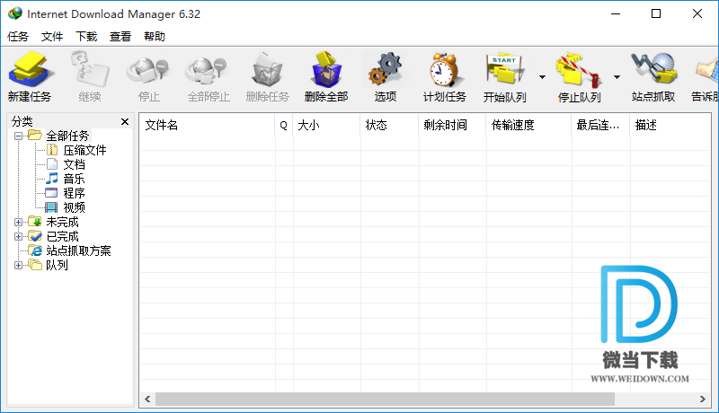
Task: Click horizontal scrollbar right arrow
Action: click(x=703, y=400)
